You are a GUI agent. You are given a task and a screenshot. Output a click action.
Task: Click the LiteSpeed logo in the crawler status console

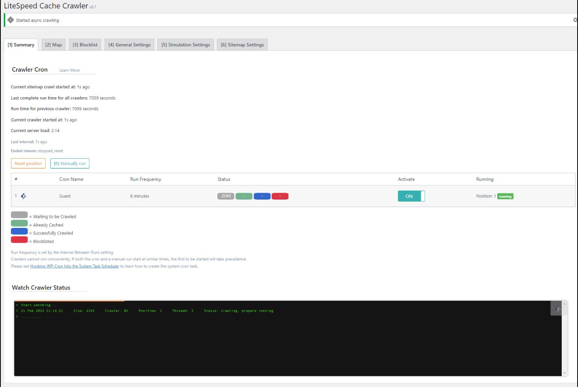click(x=558, y=309)
